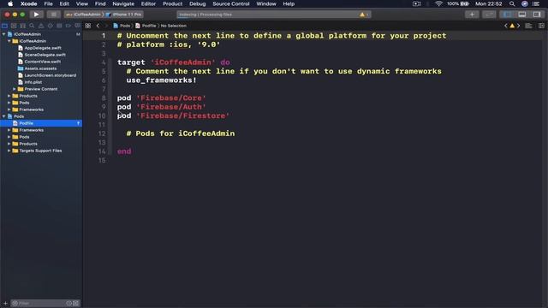Open the Library with plus button
This screenshot has width=548, height=308.
point(472,15)
